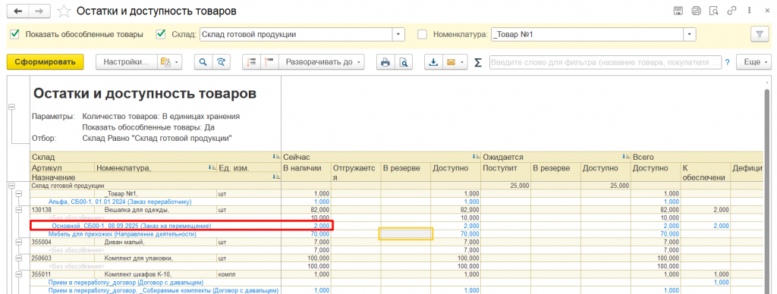Open link Мебель для прихожих (Направление деятельности)

122,233
